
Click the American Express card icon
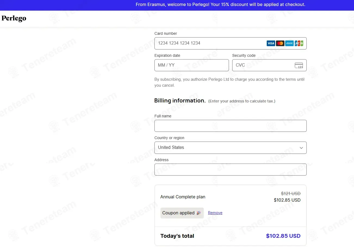289,43
